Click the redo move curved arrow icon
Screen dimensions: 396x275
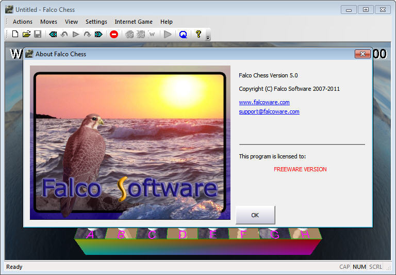[87, 34]
